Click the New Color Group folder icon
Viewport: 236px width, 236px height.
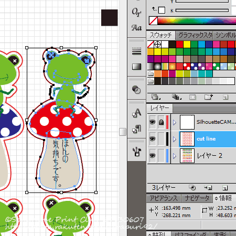pyautogui.click(x=208, y=97)
